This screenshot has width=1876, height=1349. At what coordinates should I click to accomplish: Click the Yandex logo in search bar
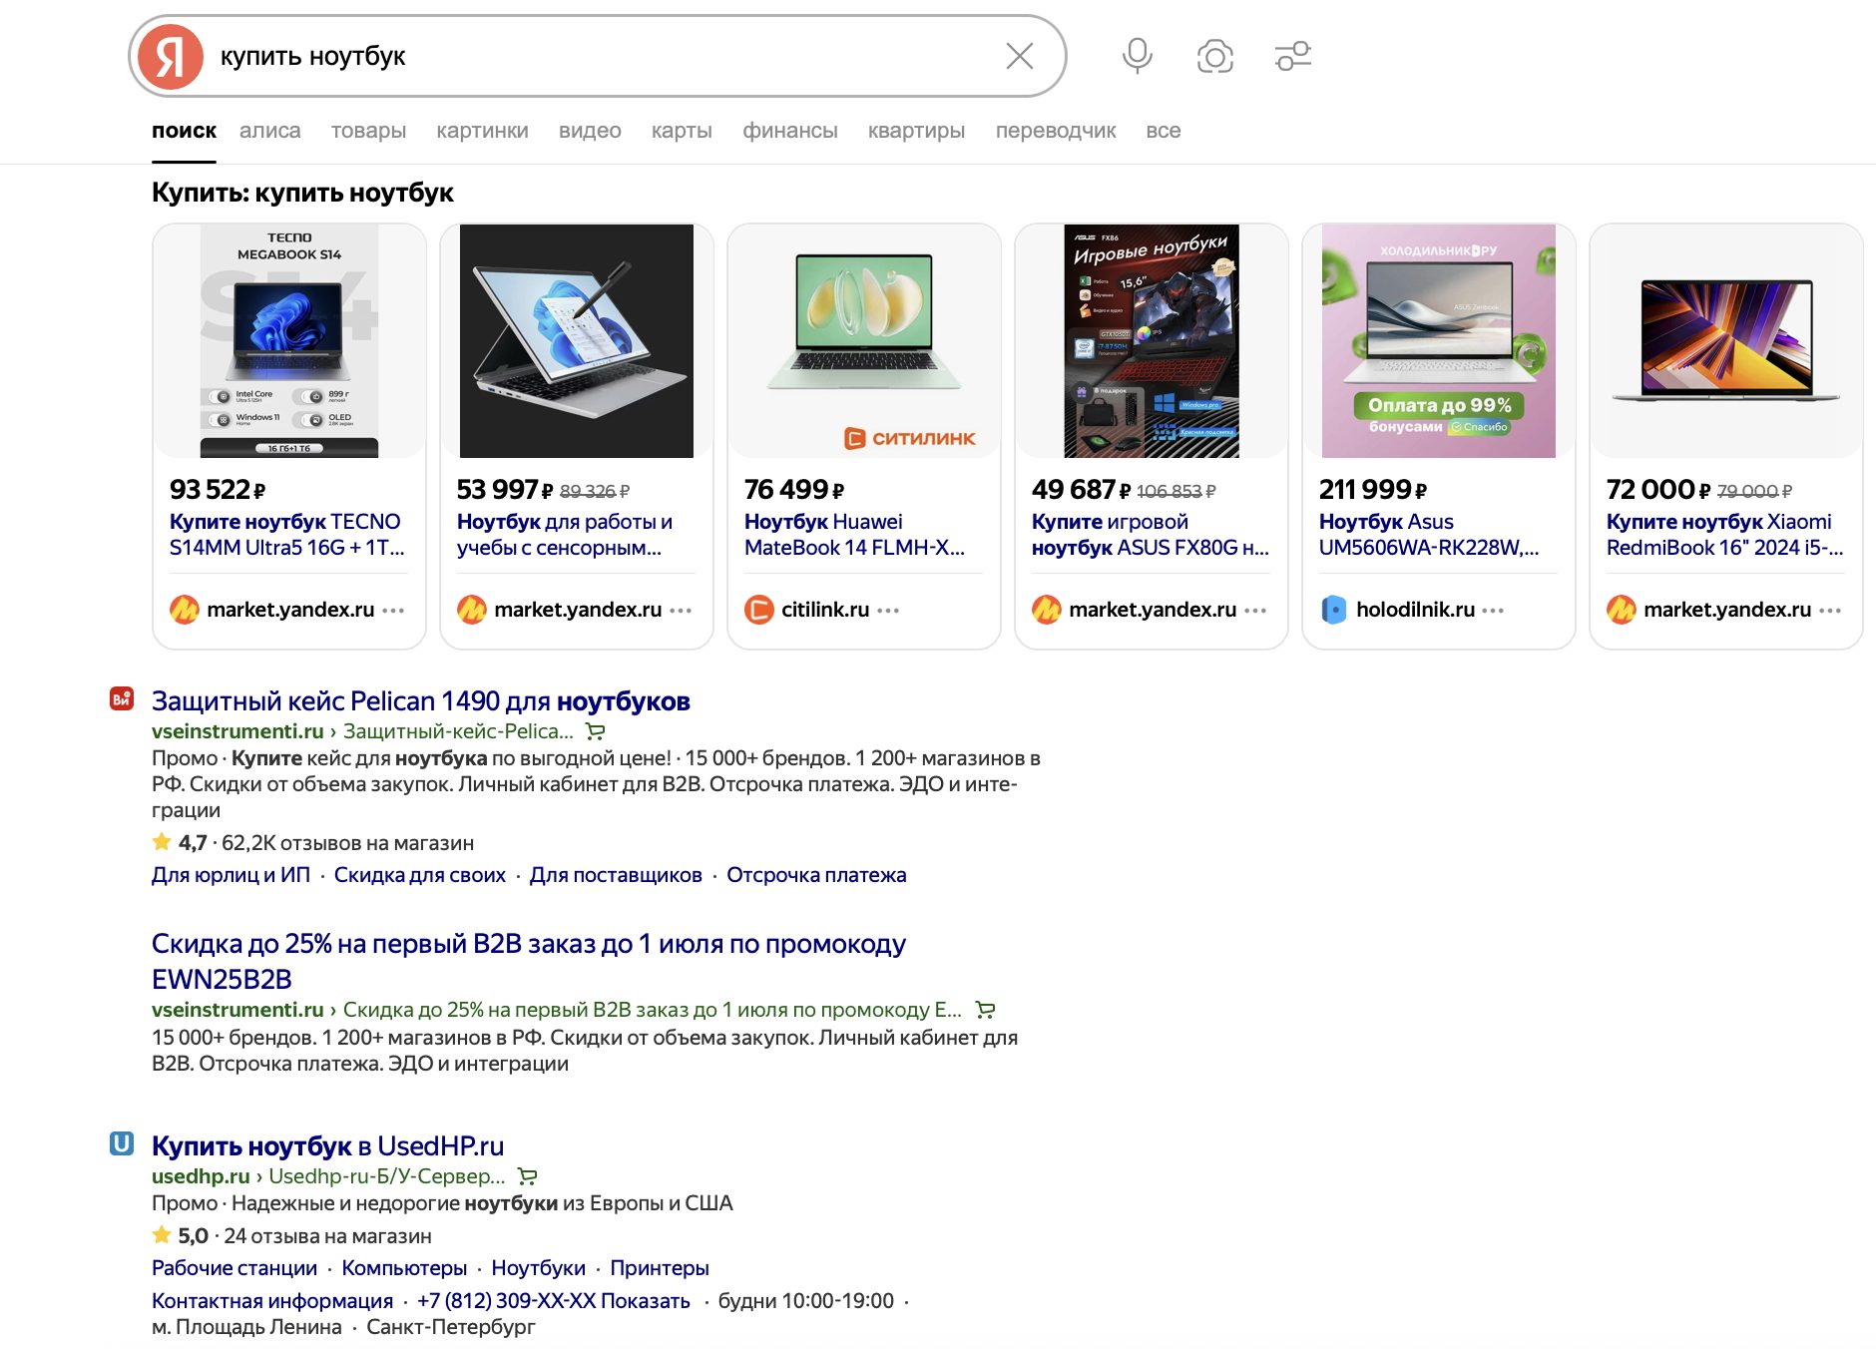coord(170,57)
